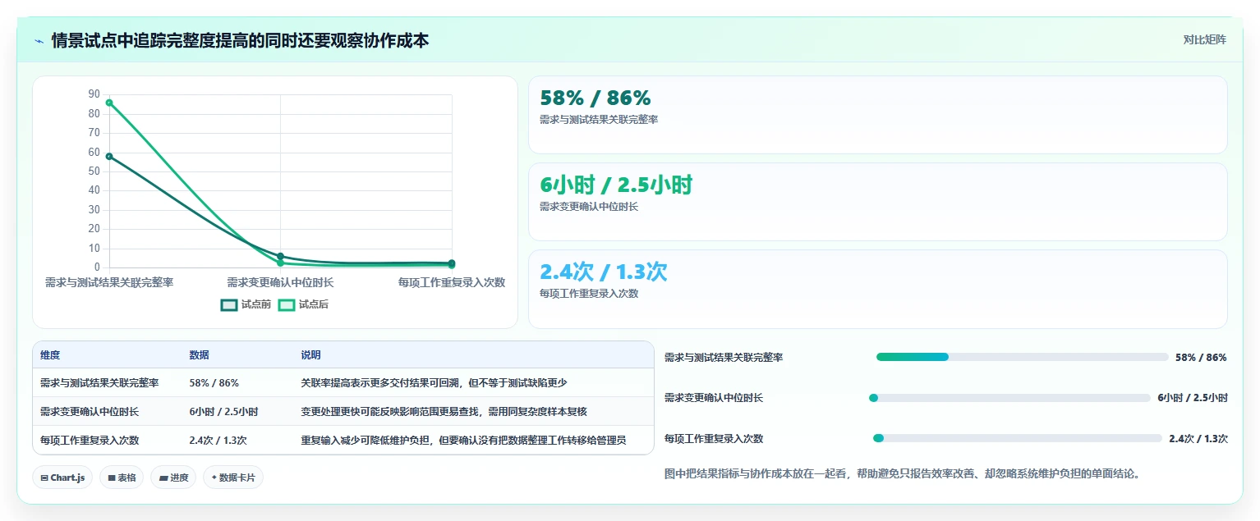
Task: Click the table cell 6小时 / 2.5小时
Action: (223, 412)
